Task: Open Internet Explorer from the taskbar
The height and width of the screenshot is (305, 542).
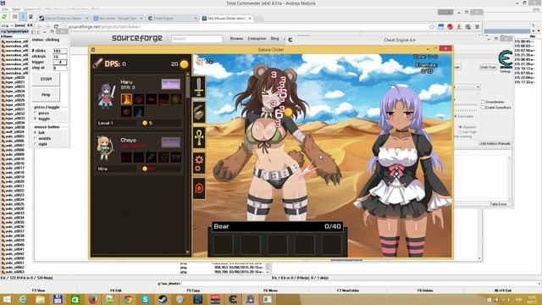Action: click(23, 299)
